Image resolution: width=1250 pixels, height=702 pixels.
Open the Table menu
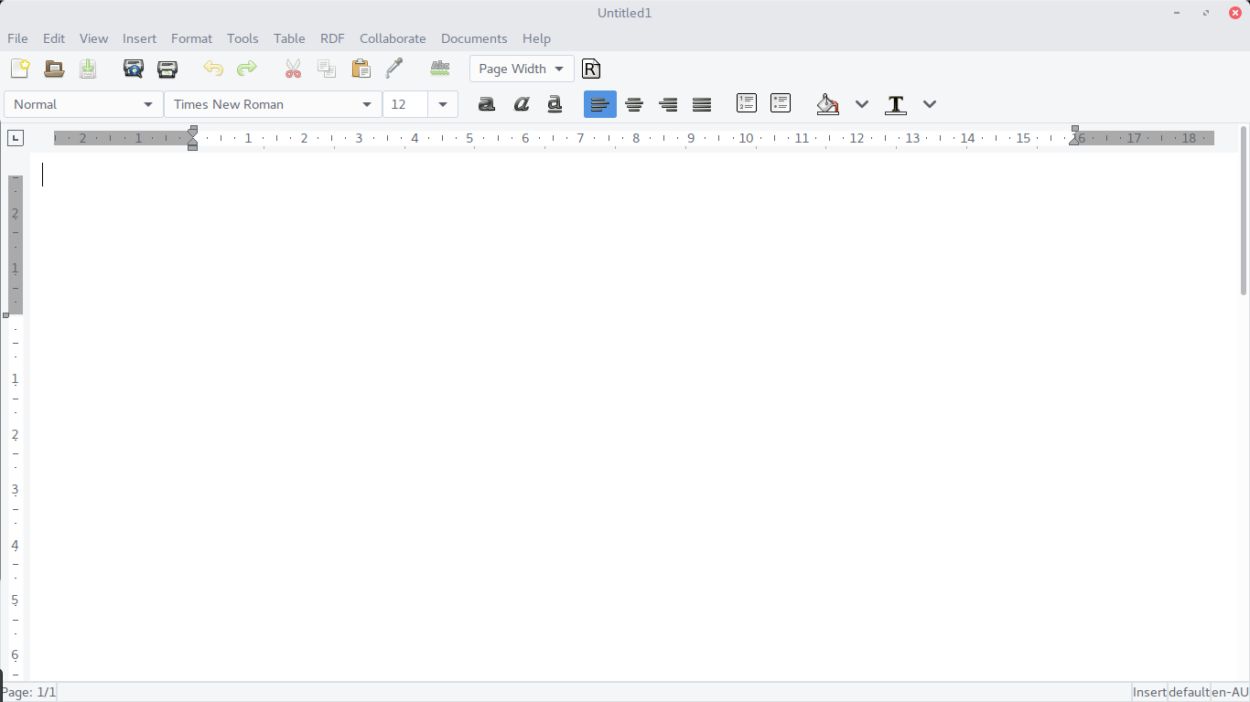[289, 38]
